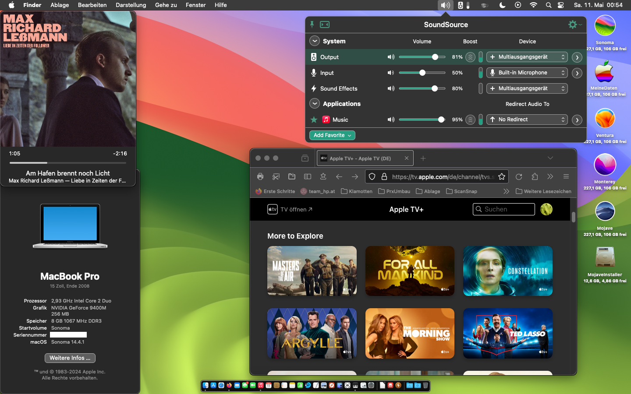The width and height of the screenshot is (631, 394).
Task: Click the TV öffnen link
Action: [x=290, y=209]
